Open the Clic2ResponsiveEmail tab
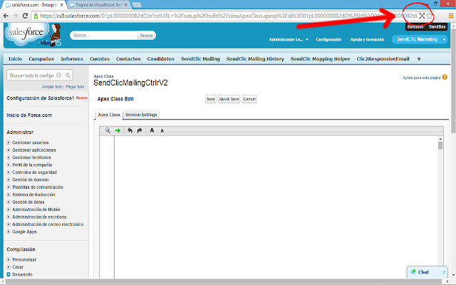Viewport: 456px width, 285px height. [x=383, y=58]
